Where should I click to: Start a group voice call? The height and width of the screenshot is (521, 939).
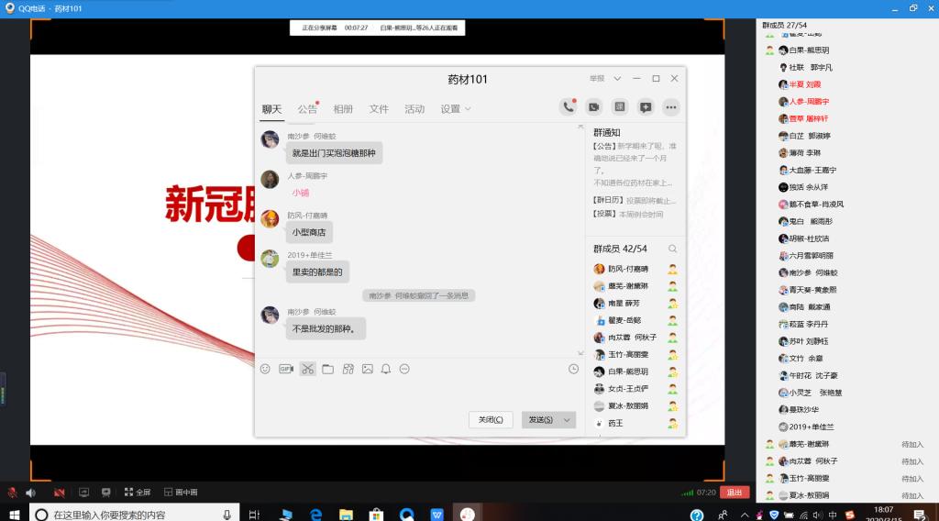point(569,107)
